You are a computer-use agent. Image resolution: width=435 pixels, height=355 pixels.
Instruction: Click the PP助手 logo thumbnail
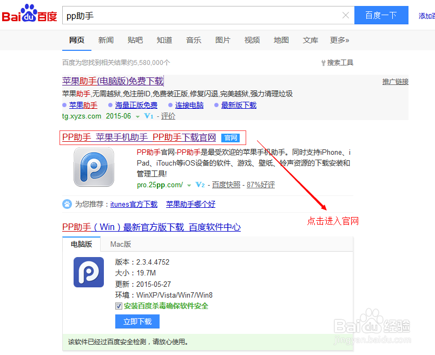[94, 167]
